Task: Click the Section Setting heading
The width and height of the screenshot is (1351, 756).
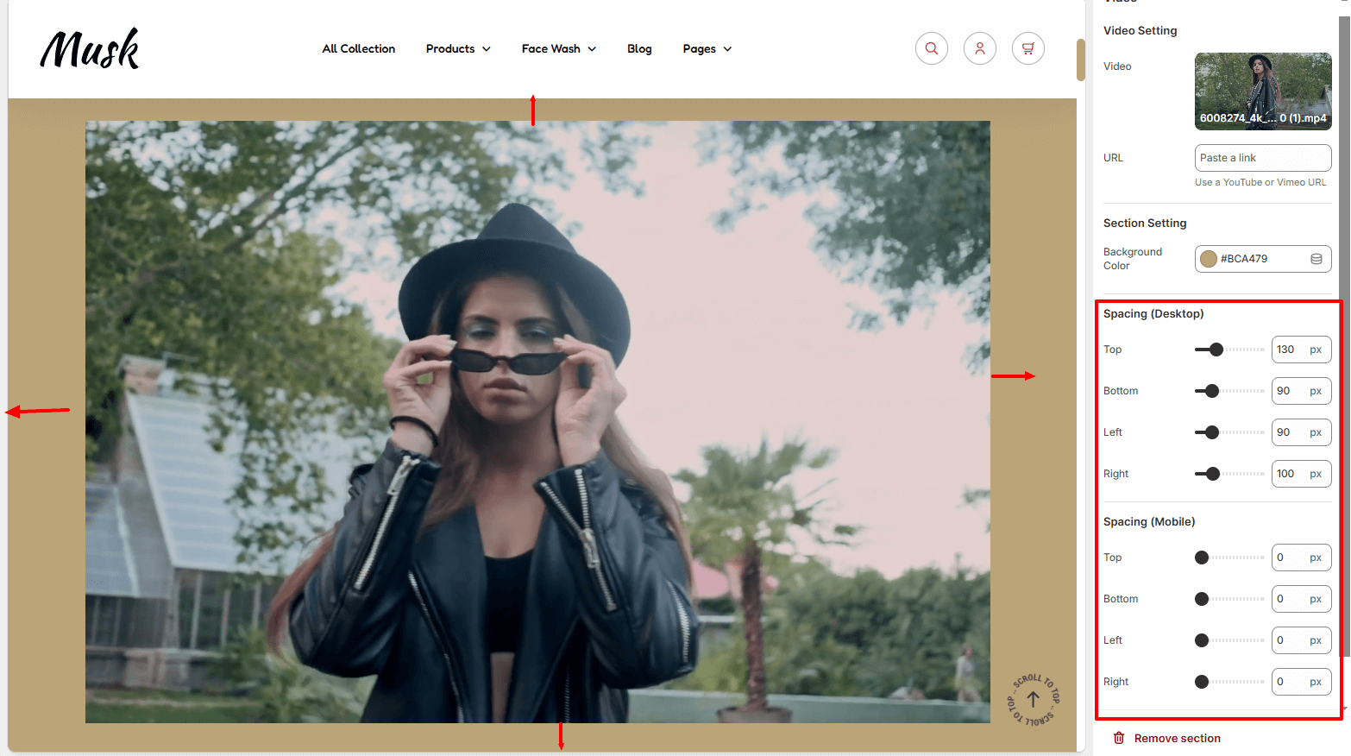Action: point(1145,223)
